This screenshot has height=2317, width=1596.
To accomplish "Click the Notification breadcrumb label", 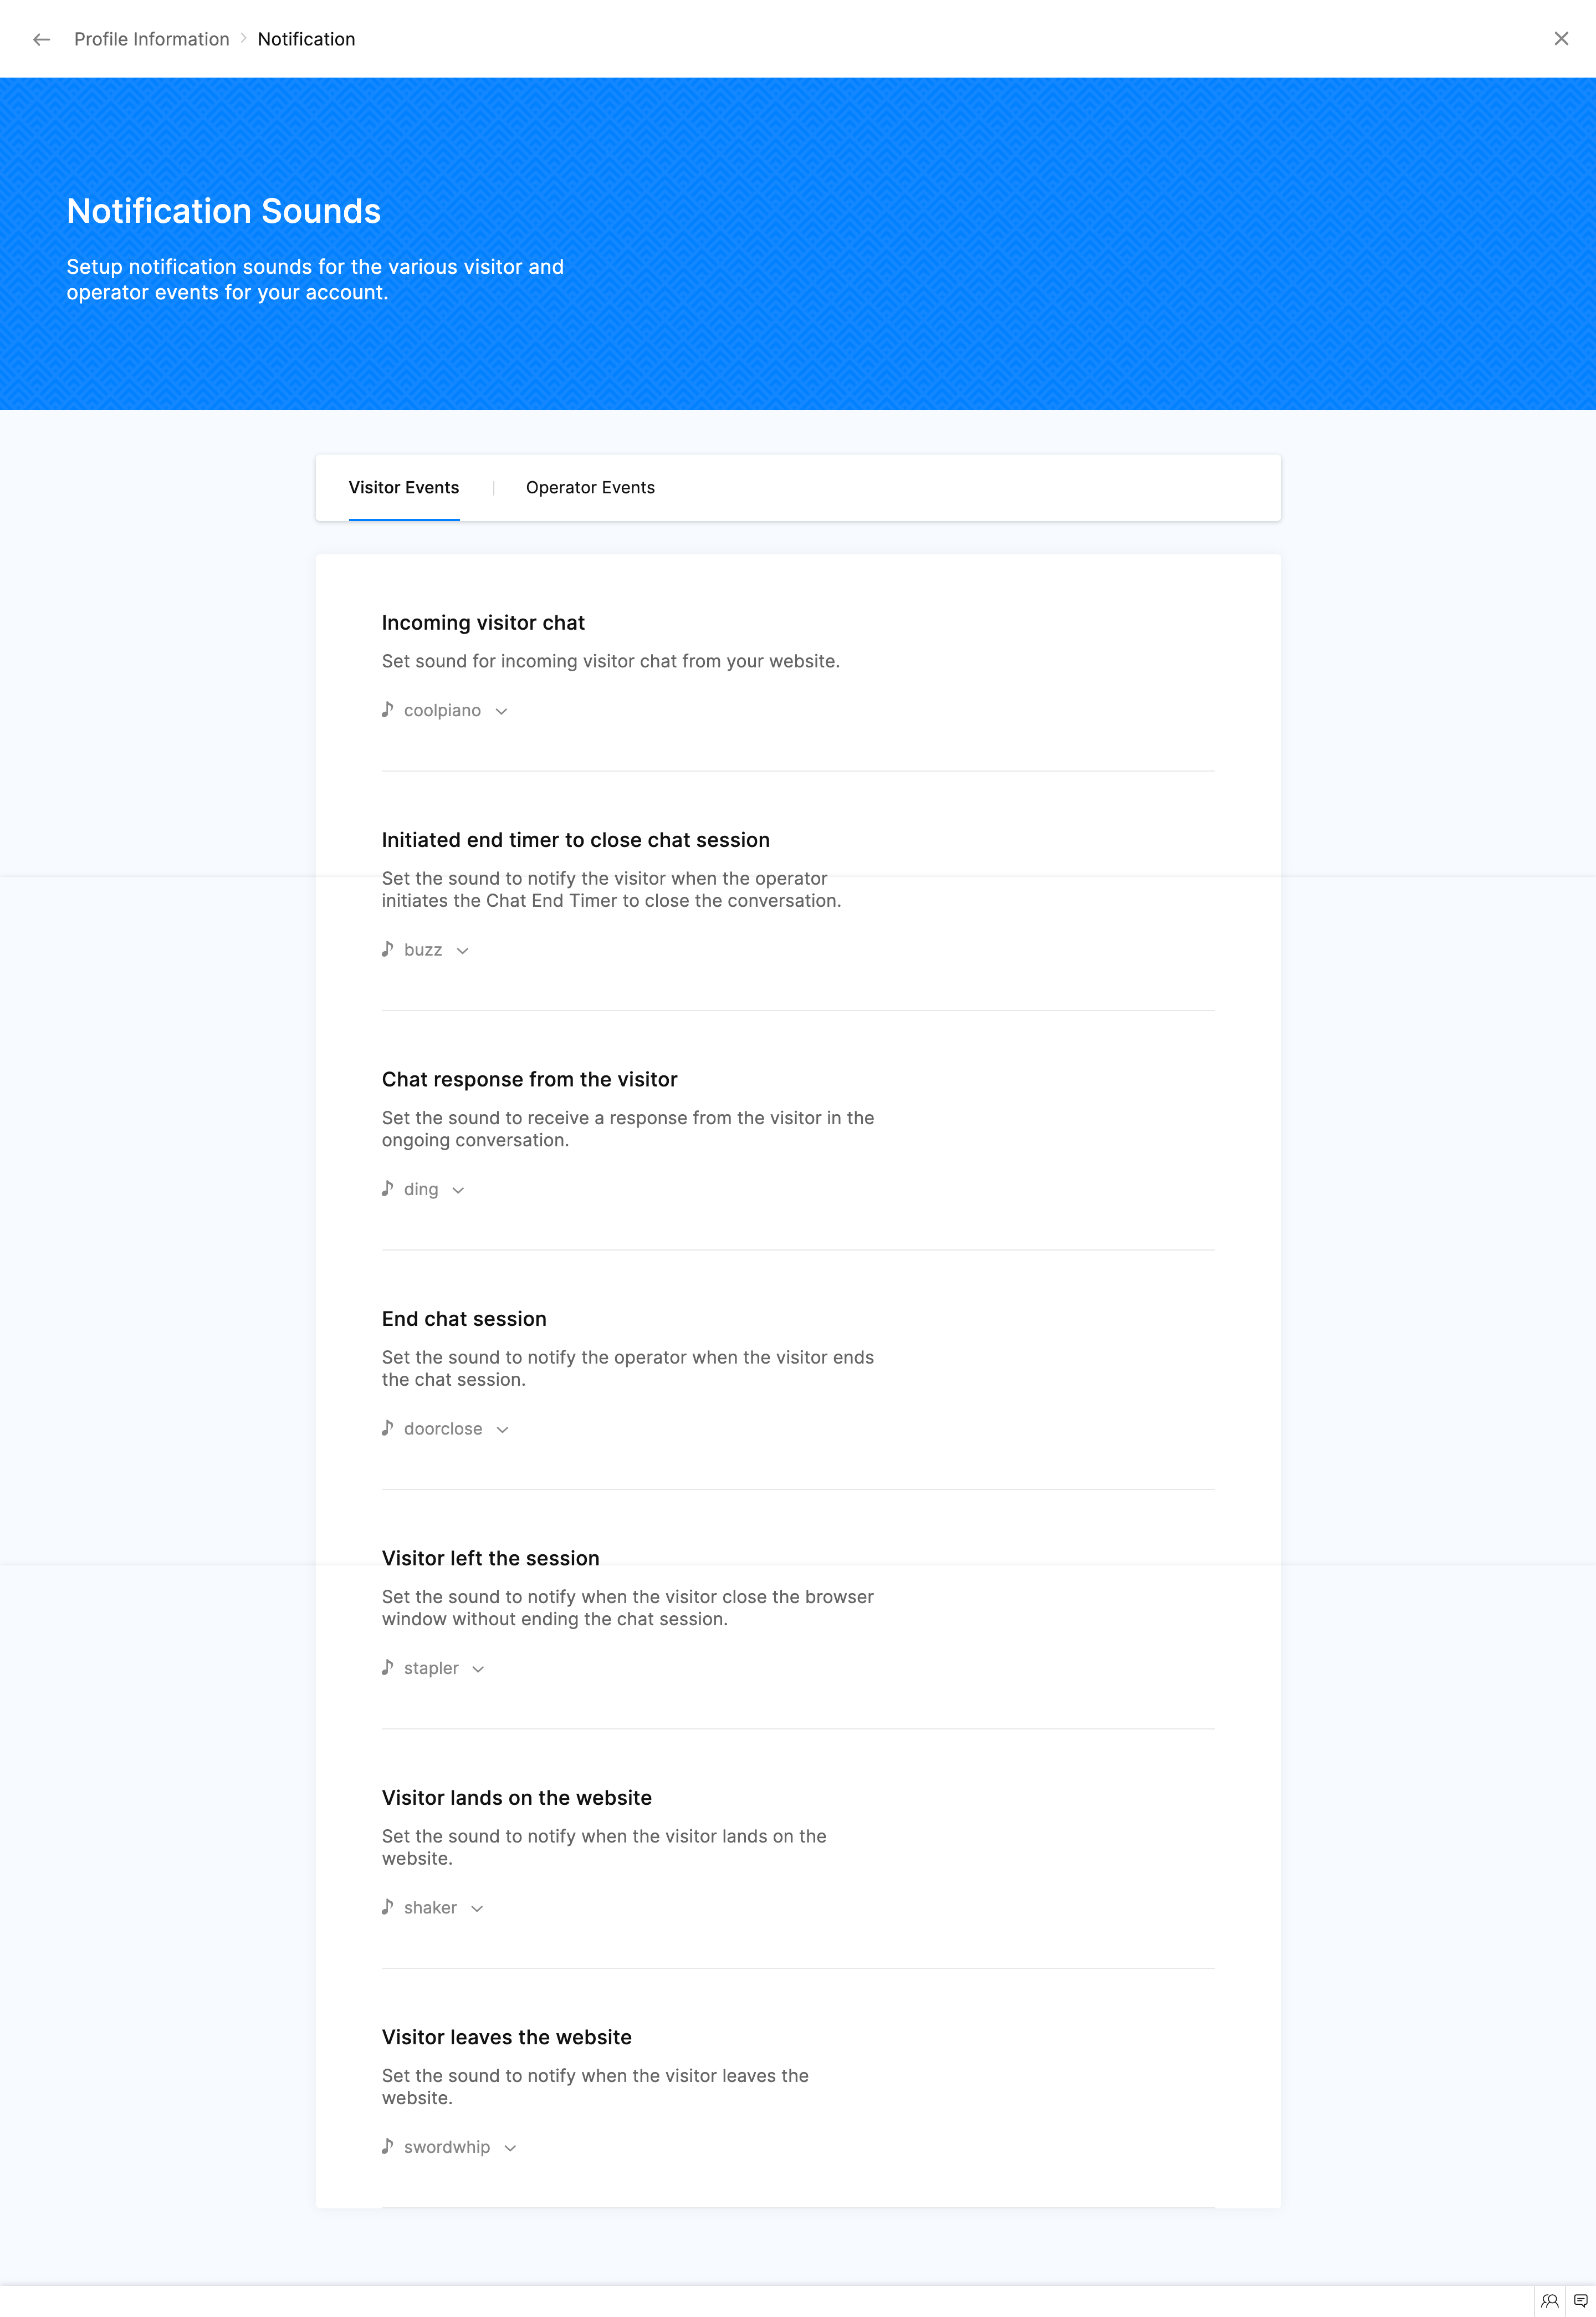I will point(306,39).
